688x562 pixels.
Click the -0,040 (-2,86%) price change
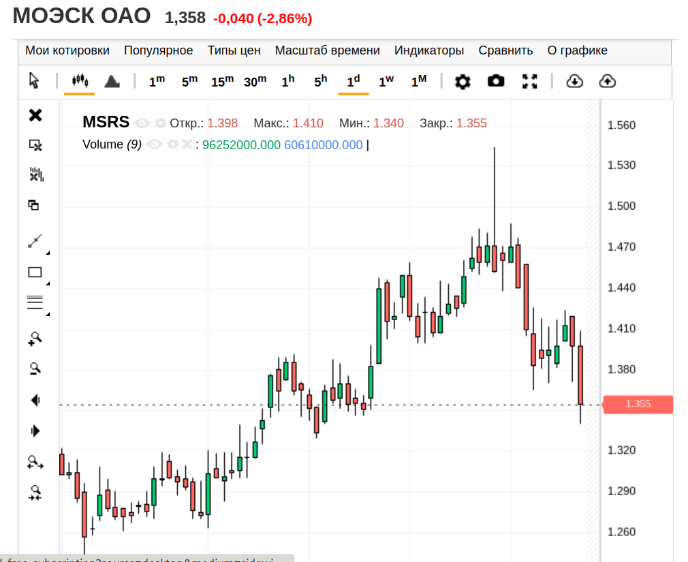tap(262, 18)
